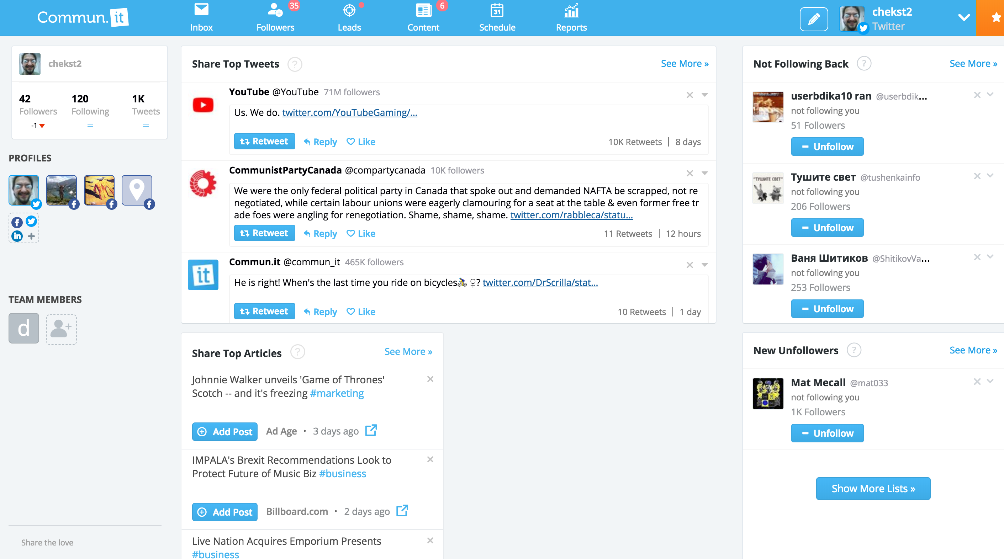The width and height of the screenshot is (1004, 559).
Task: Open Ad Age article in new window
Action: [371, 430]
